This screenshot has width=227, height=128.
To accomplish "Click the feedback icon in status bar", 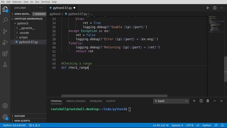I will click(x=216, y=125).
